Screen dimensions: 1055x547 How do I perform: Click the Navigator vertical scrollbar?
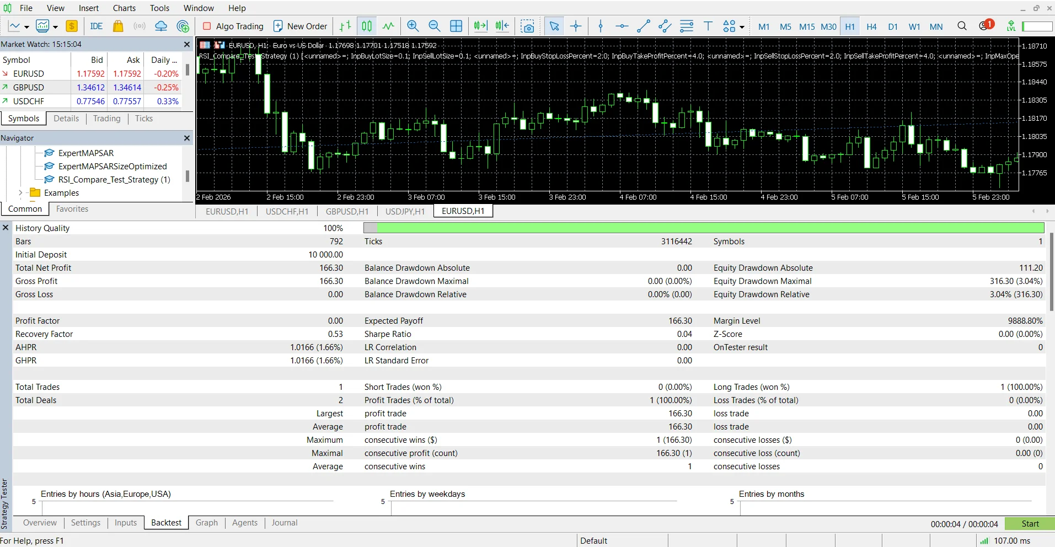tap(188, 176)
